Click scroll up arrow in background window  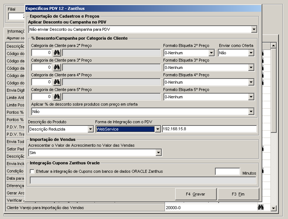(x=273, y=45)
